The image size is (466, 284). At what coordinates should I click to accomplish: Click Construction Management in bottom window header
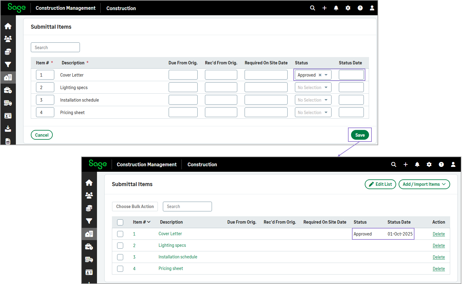[x=146, y=164]
